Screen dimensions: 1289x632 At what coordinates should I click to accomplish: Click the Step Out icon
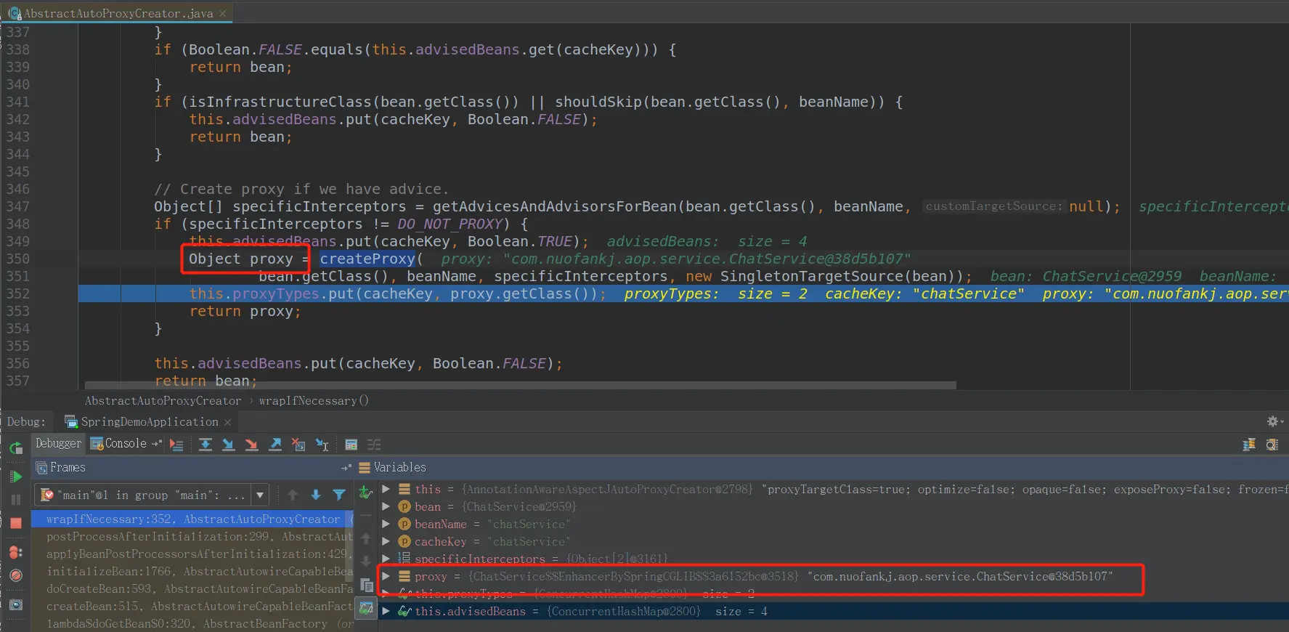point(275,445)
